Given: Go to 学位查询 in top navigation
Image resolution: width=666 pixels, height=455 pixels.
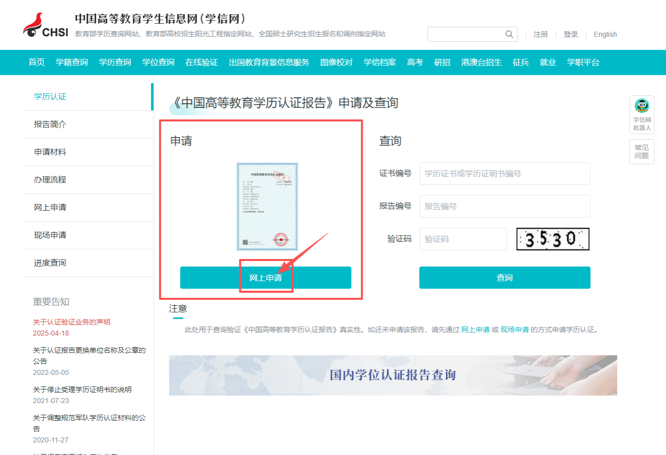Looking at the screenshot, I should click(x=158, y=62).
